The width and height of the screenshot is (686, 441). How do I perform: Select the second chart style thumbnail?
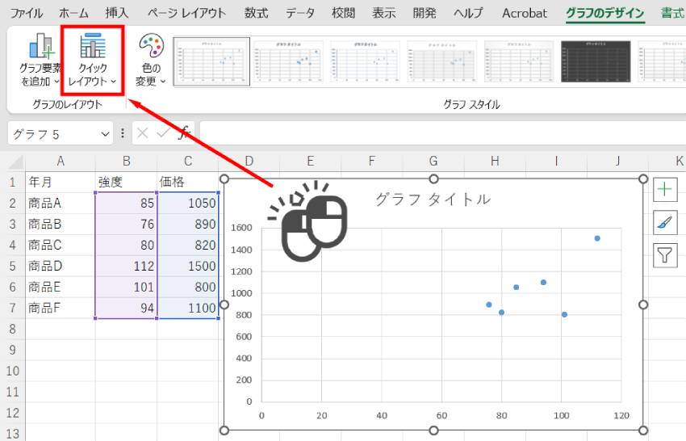click(288, 61)
